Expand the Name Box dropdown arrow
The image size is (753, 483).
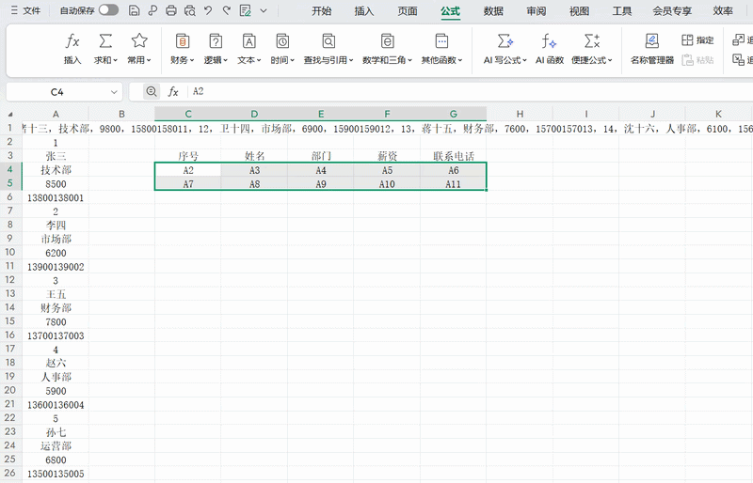click(x=114, y=92)
